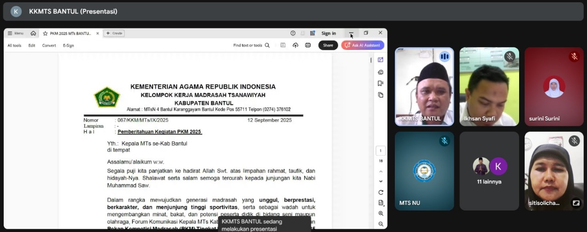Click the Find text or tools search box

(251, 45)
